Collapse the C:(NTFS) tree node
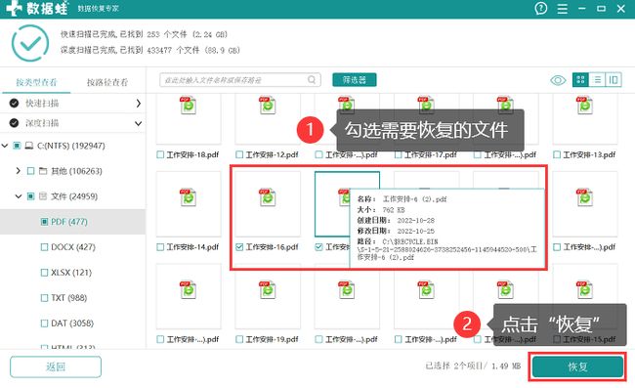This screenshot has height=388, width=635. [5, 146]
